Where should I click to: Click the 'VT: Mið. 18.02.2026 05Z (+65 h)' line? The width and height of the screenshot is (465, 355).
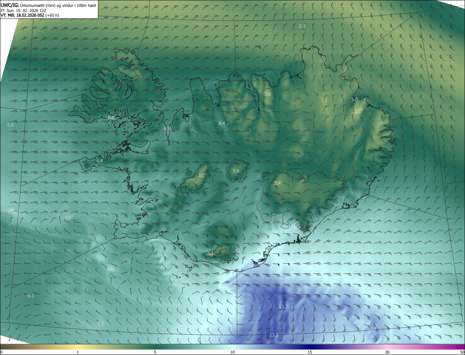(x=30, y=15)
